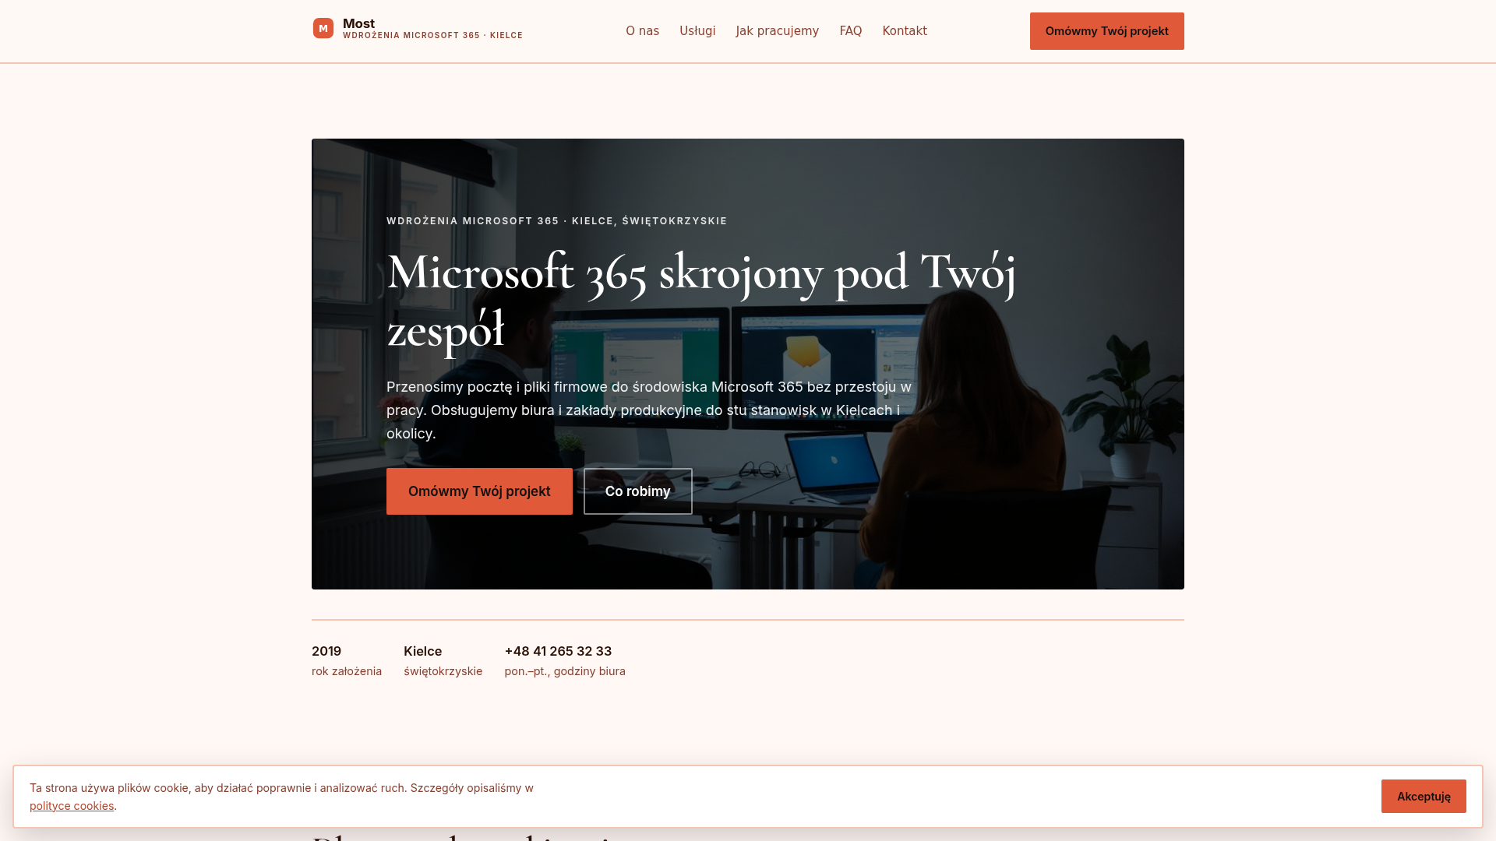Navigate to Kontakt
1496x841 pixels.
pyautogui.click(x=905, y=31)
